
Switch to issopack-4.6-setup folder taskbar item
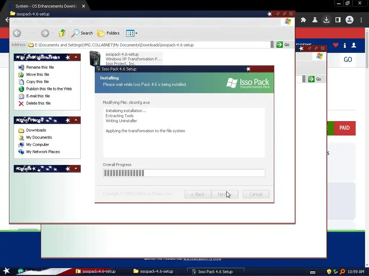(154, 272)
